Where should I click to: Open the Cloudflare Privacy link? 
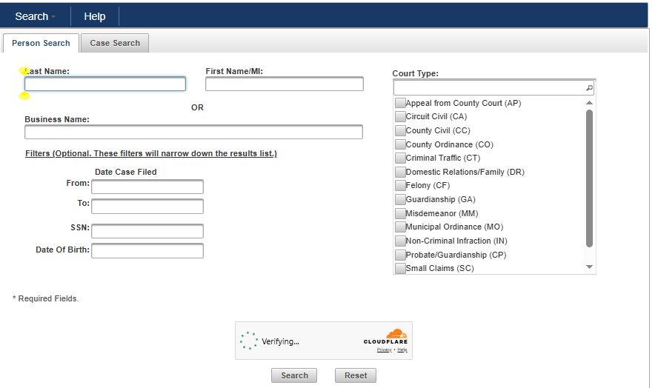coord(384,349)
